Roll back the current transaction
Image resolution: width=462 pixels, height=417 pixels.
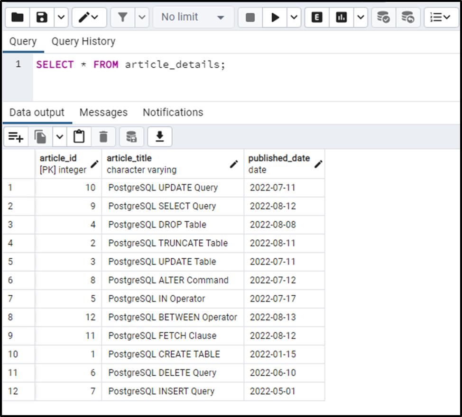[408, 17]
